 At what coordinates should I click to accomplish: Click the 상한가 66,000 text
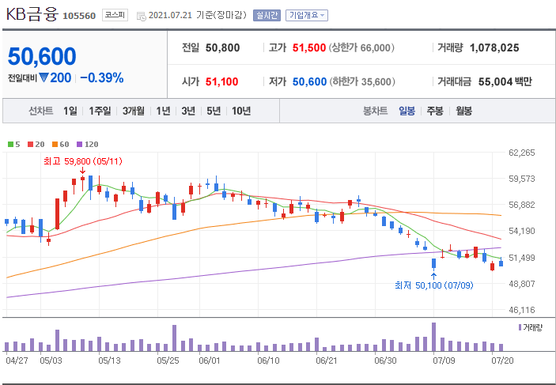(x=361, y=47)
